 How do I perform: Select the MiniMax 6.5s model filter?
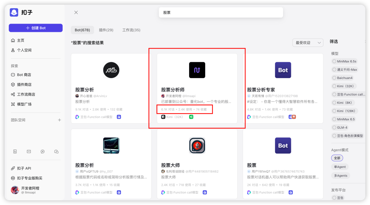click(x=344, y=61)
